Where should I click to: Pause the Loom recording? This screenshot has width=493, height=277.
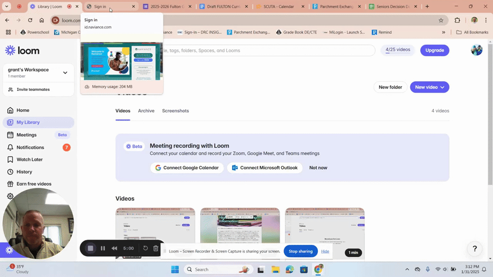point(103,248)
